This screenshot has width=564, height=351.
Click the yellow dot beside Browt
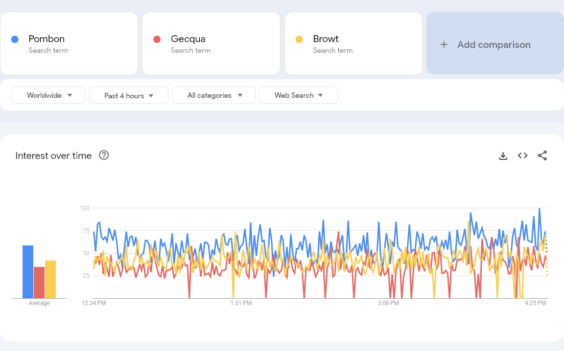point(299,39)
